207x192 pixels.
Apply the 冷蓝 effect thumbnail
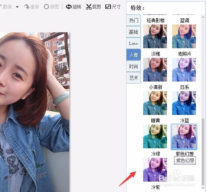[184, 103]
